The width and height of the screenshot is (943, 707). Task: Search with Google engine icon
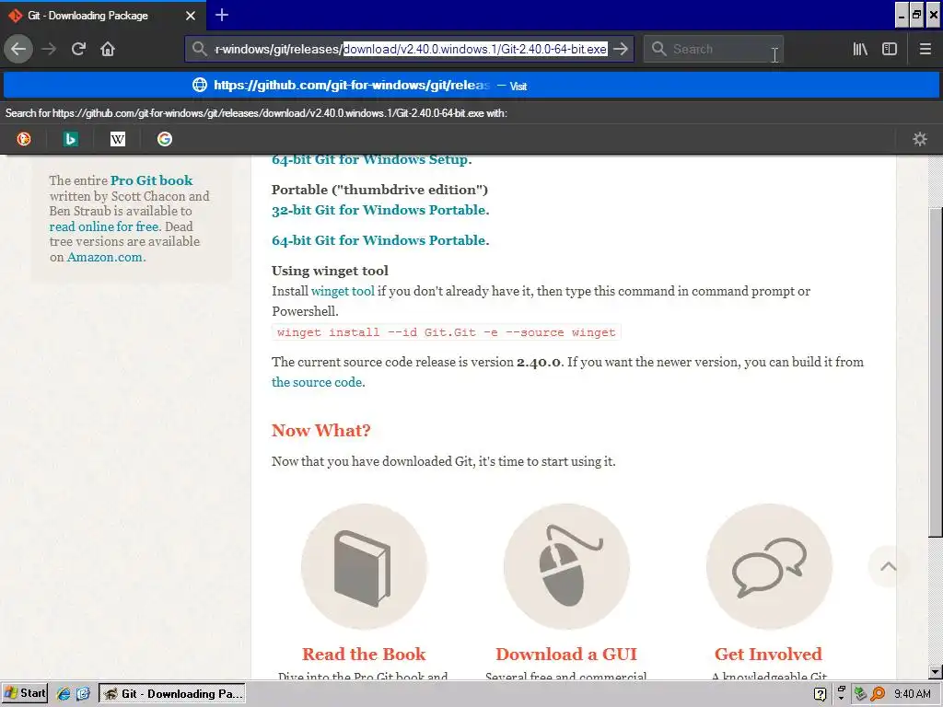164,140
